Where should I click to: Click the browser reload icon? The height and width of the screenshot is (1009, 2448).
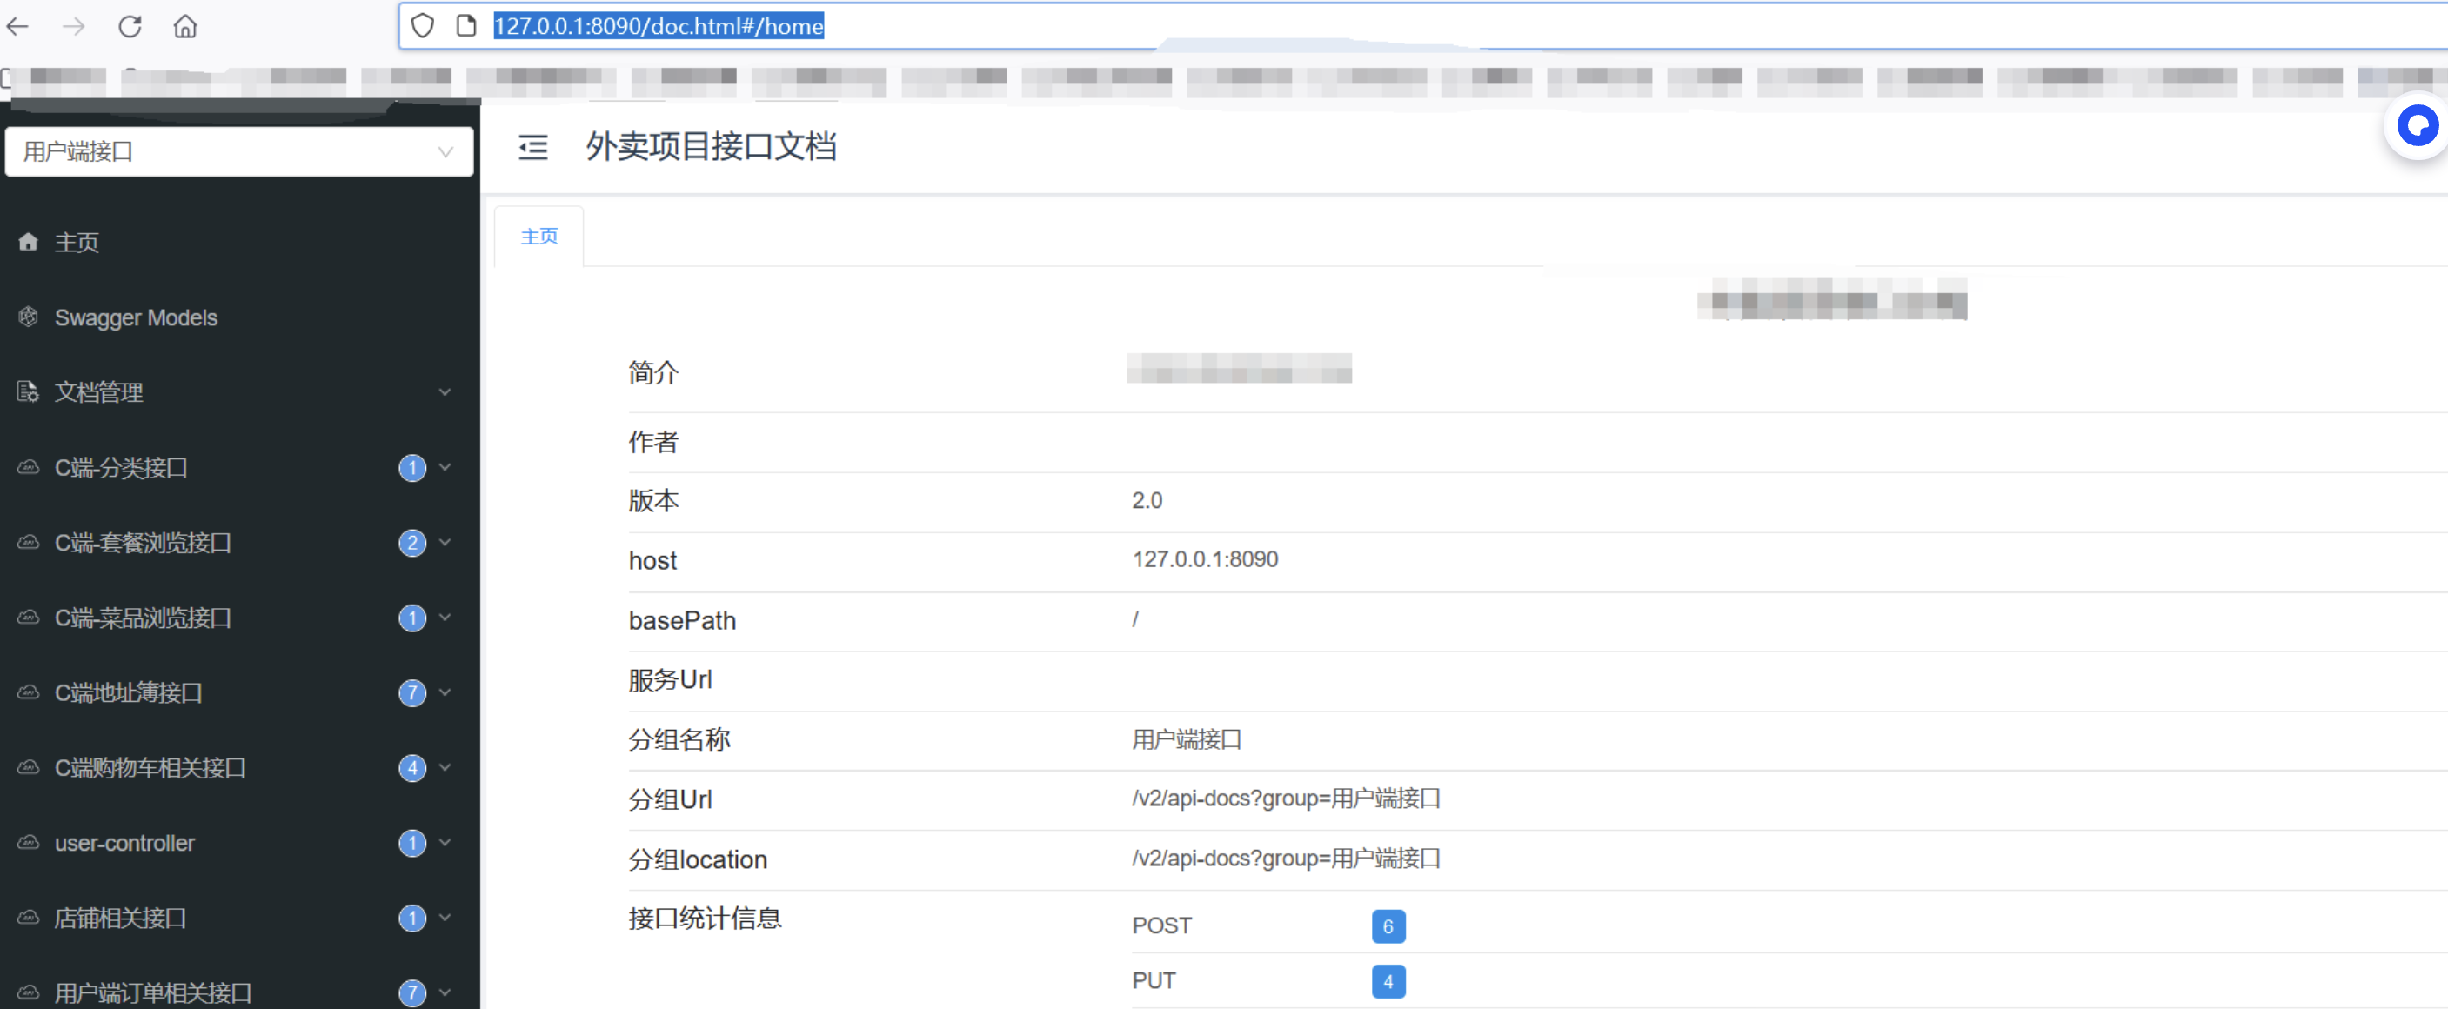coord(130,25)
